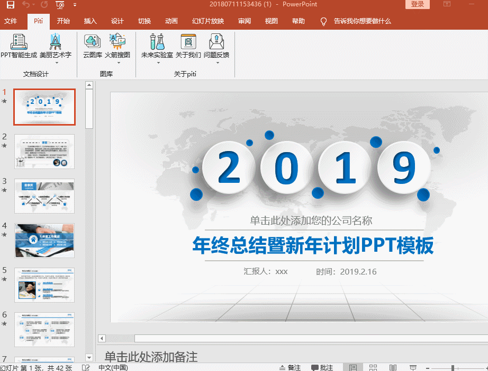Select slide 3 thumbnail
Image resolution: width=488 pixels, height=371 pixels.
(44, 196)
